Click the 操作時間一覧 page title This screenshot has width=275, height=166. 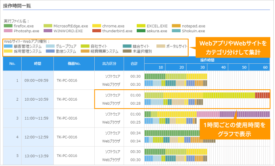(17, 6)
